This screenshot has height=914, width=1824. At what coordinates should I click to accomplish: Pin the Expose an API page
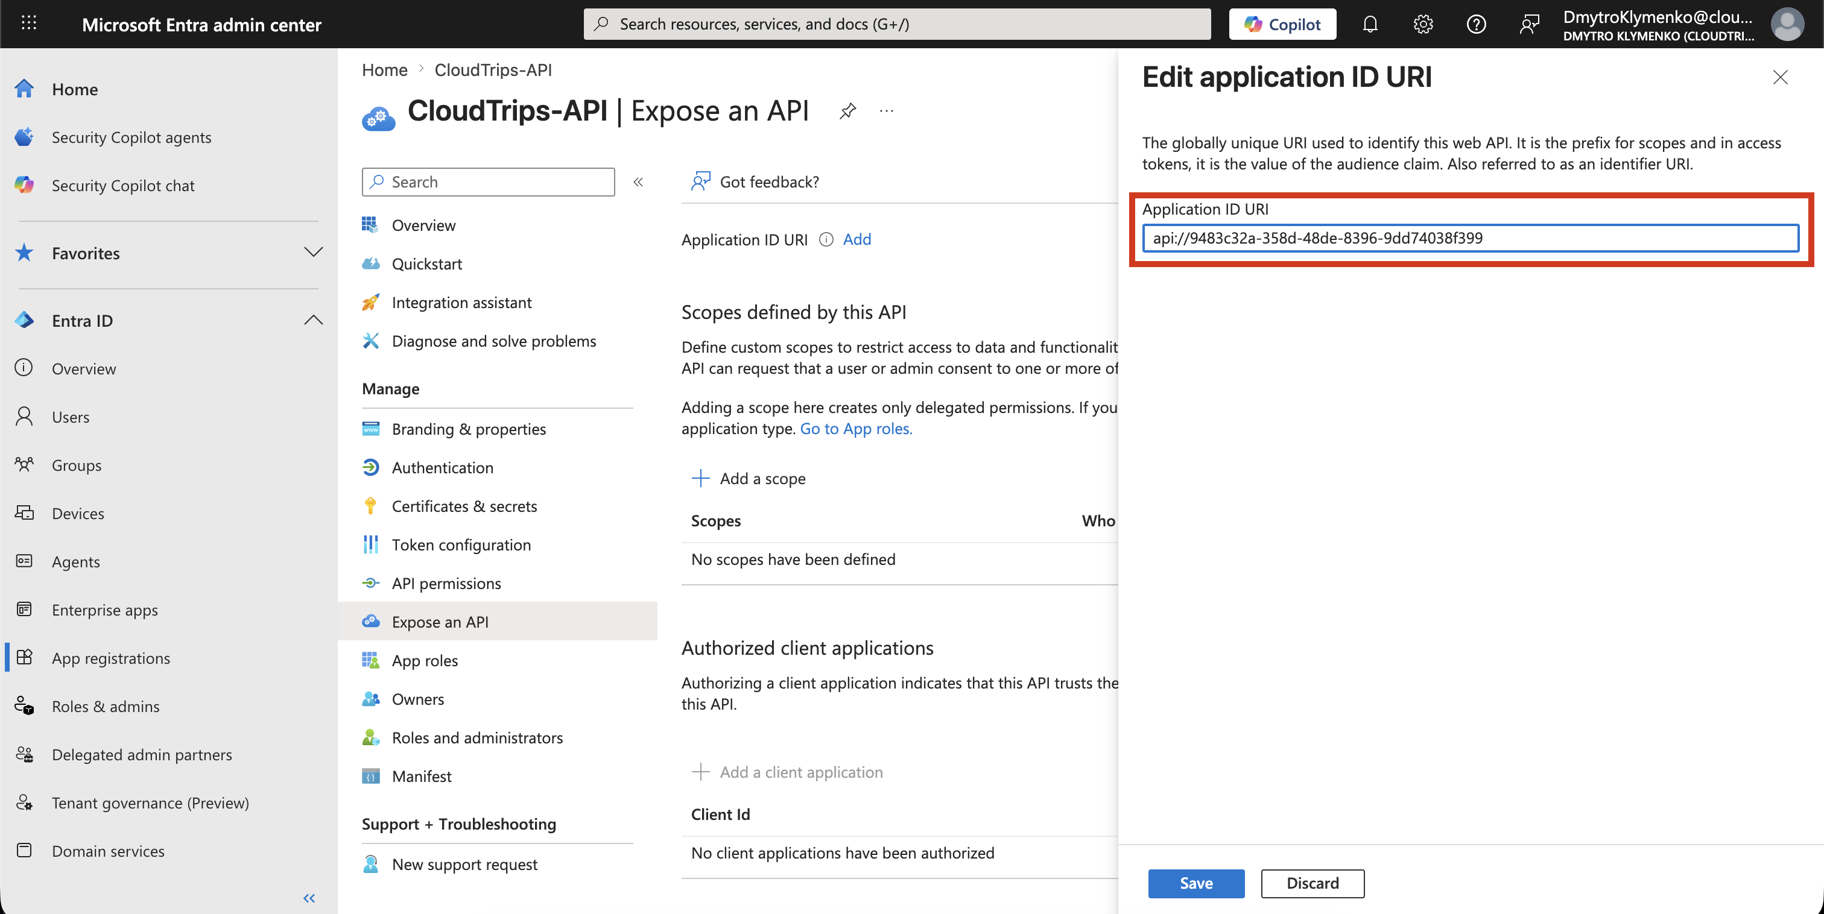pos(847,111)
